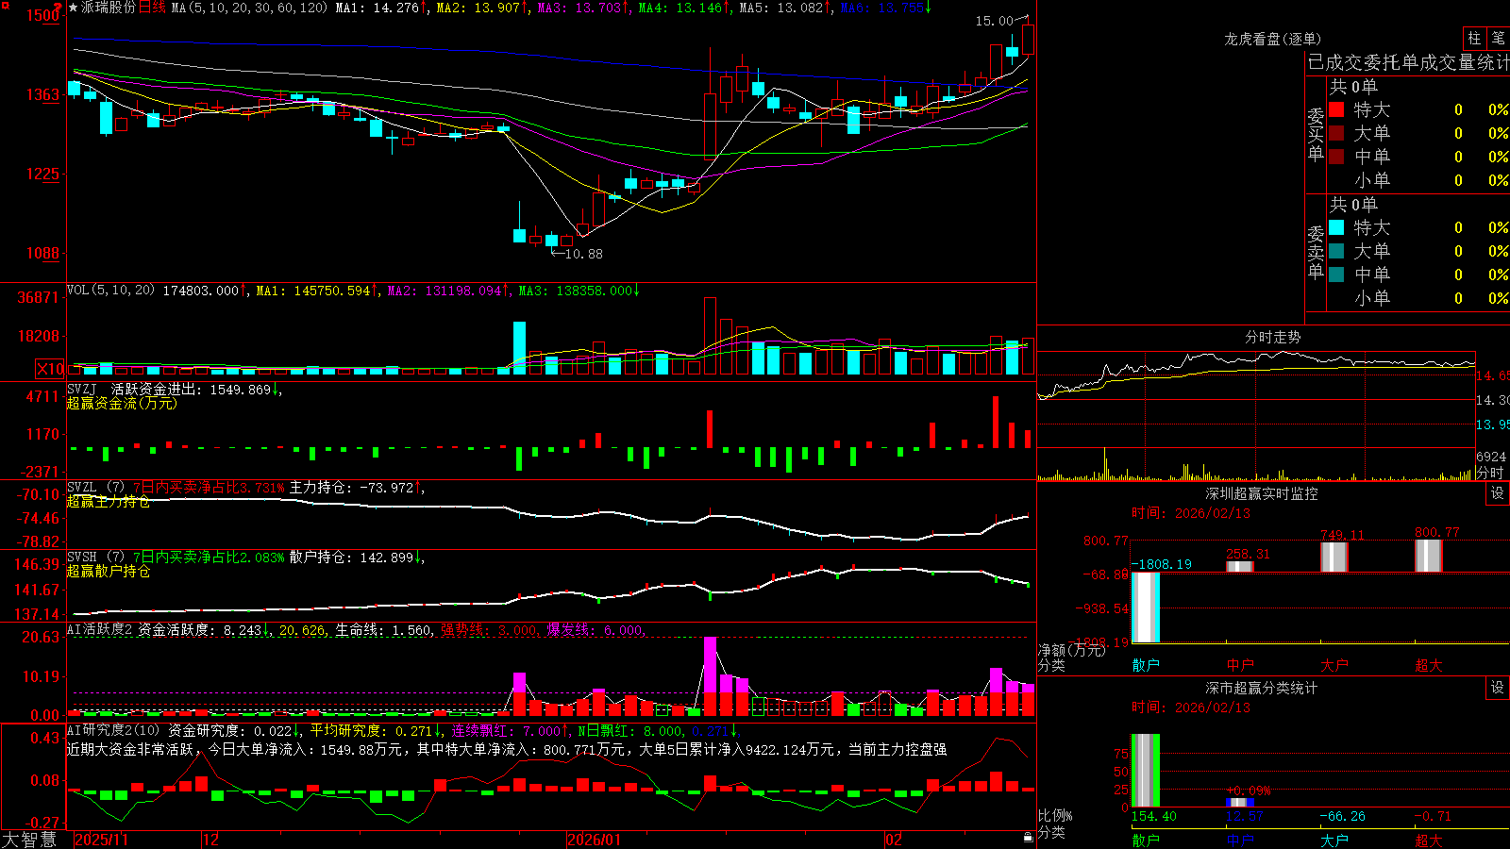Click the MA1: 14.276 value
The image size is (1510, 849).
click(377, 8)
